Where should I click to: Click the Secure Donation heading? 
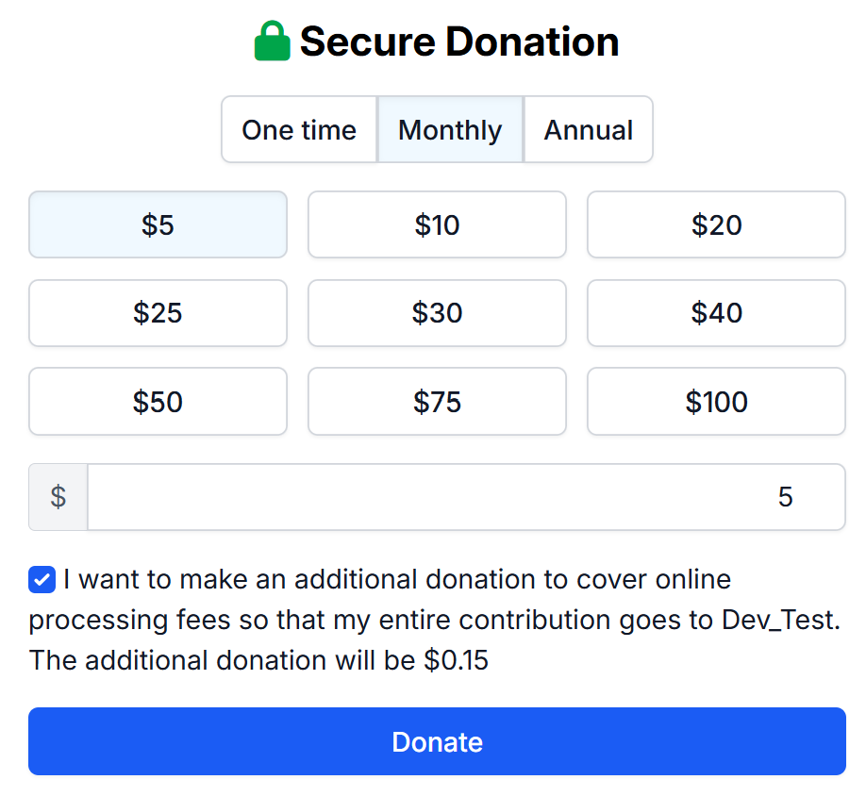(459, 42)
